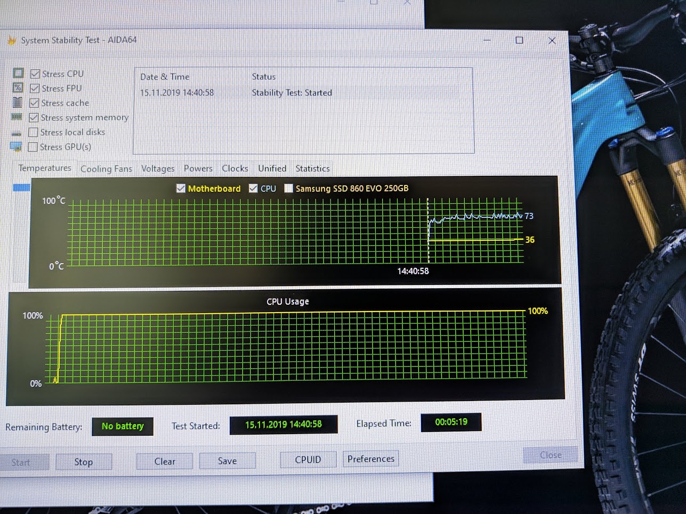The image size is (686, 514).
Task: Click the Elapsed Time 00:05:19 field
Action: click(x=451, y=422)
